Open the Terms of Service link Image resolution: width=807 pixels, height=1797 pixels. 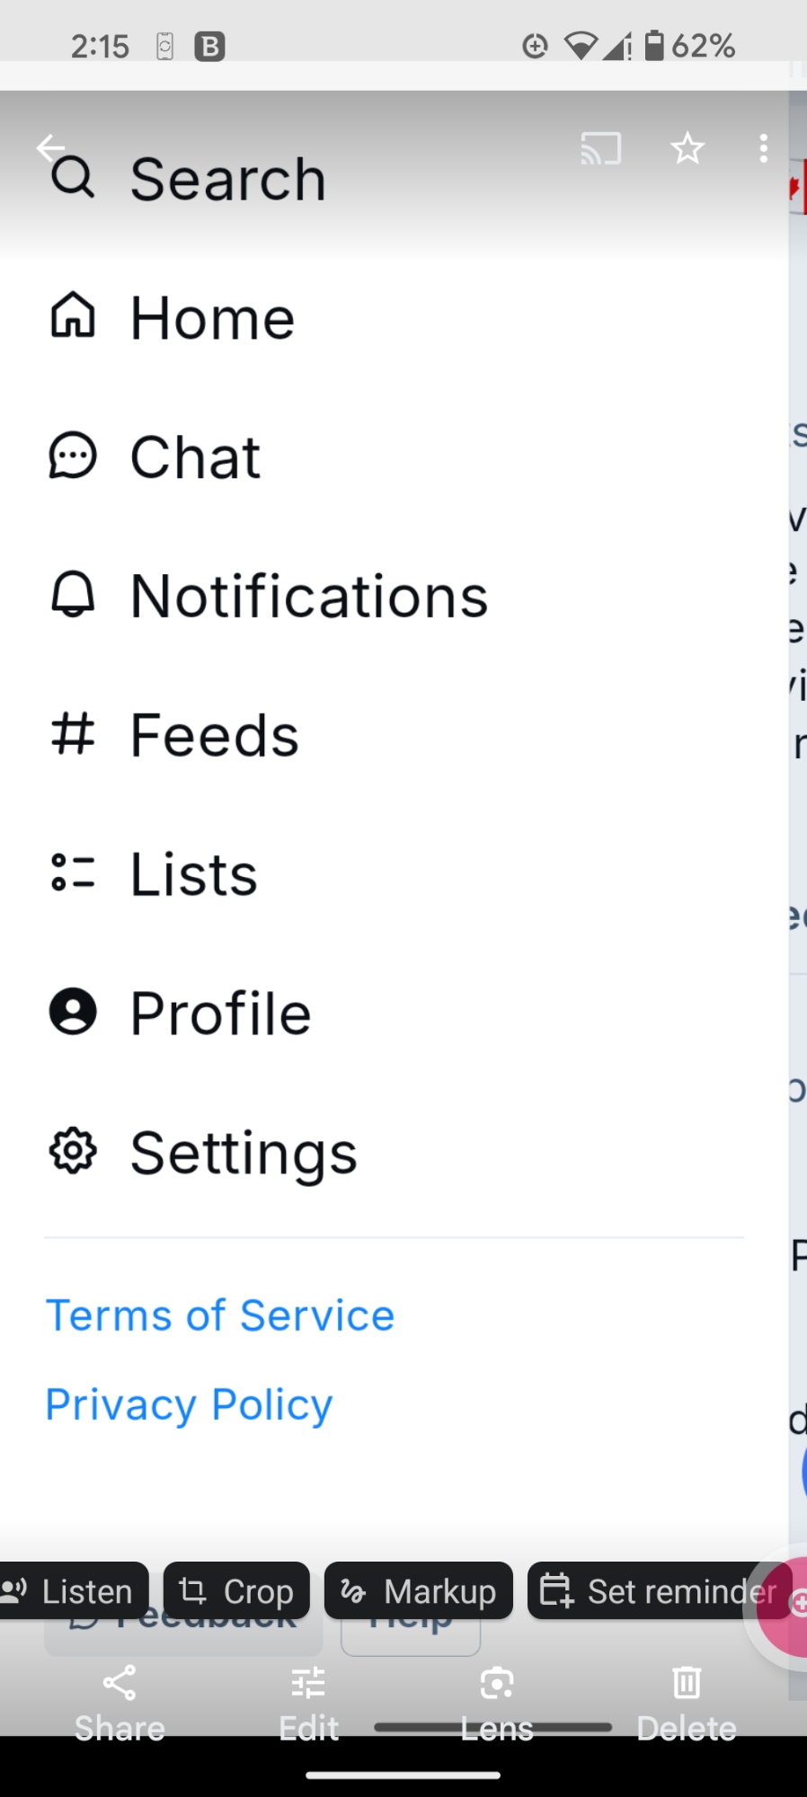click(220, 1315)
